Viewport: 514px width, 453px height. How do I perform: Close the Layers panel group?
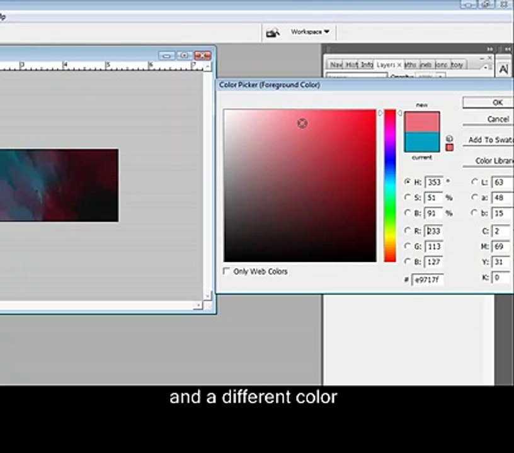489,58
